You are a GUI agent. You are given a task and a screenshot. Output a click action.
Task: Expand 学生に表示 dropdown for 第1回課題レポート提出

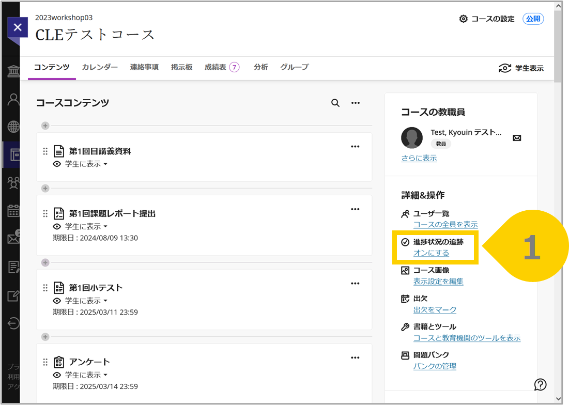86,227
